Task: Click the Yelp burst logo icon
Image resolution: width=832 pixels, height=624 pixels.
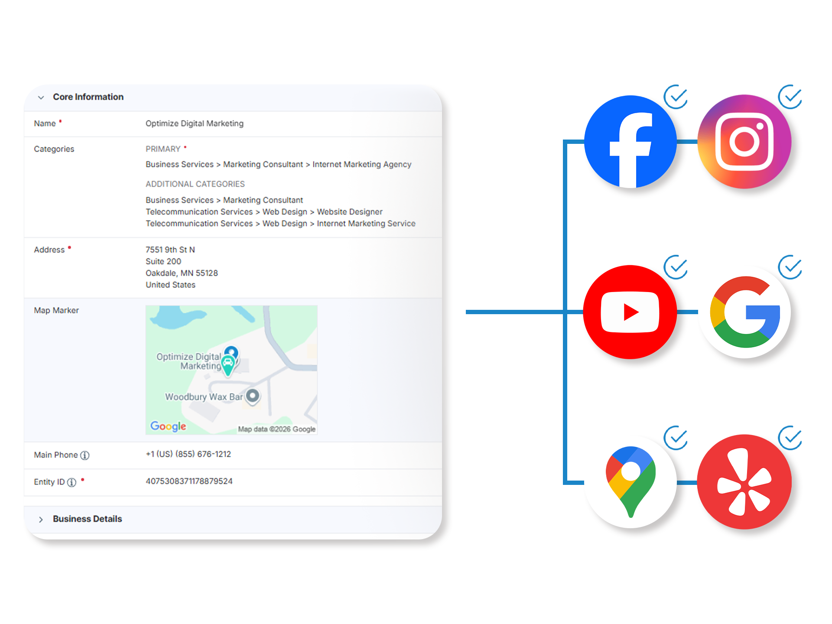Action: point(744,482)
